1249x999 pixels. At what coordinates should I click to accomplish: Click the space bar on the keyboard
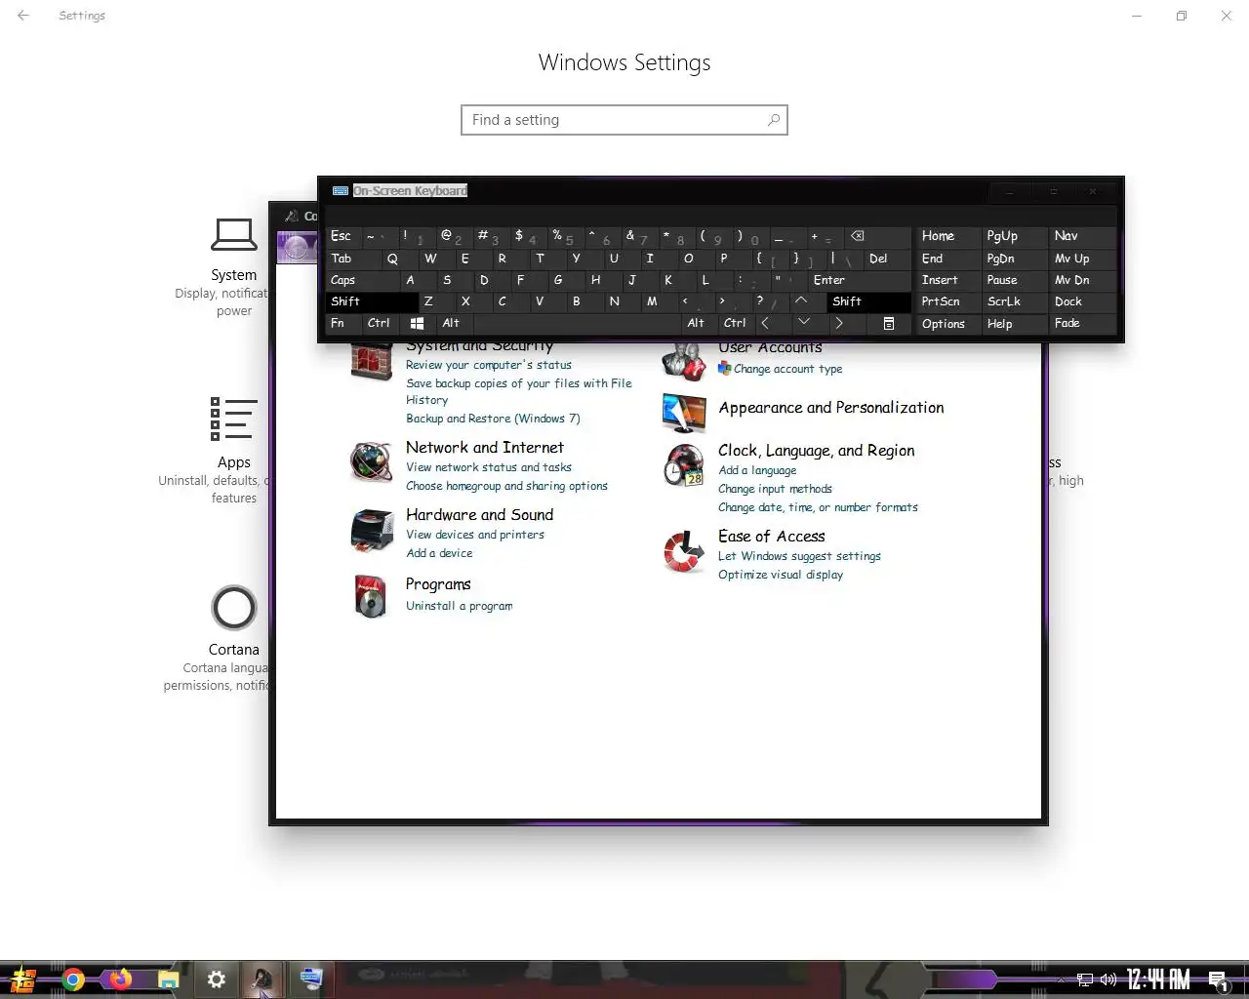click(x=580, y=323)
